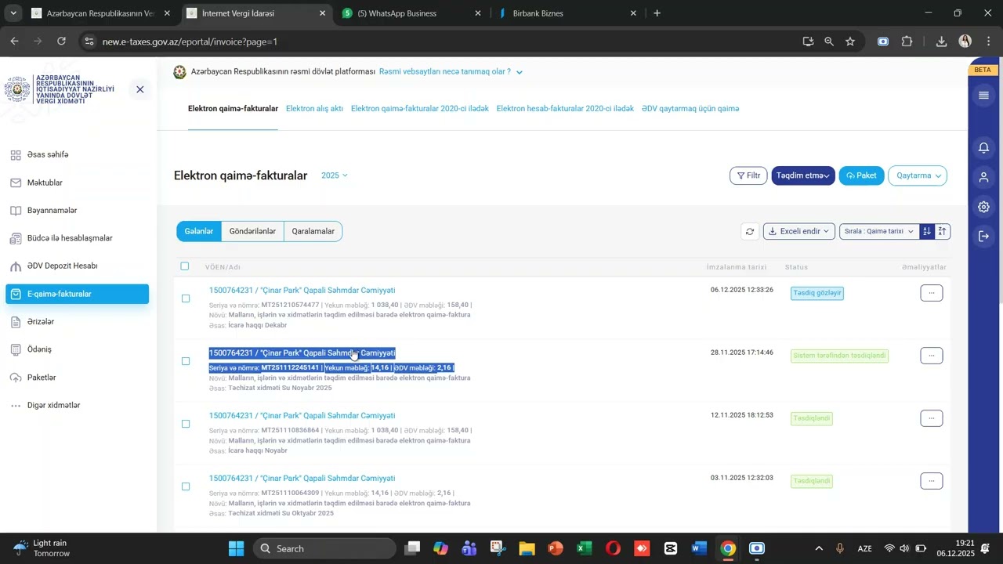Click the zoom magnifier in address bar
This screenshot has height=564, width=1003.
point(829,42)
